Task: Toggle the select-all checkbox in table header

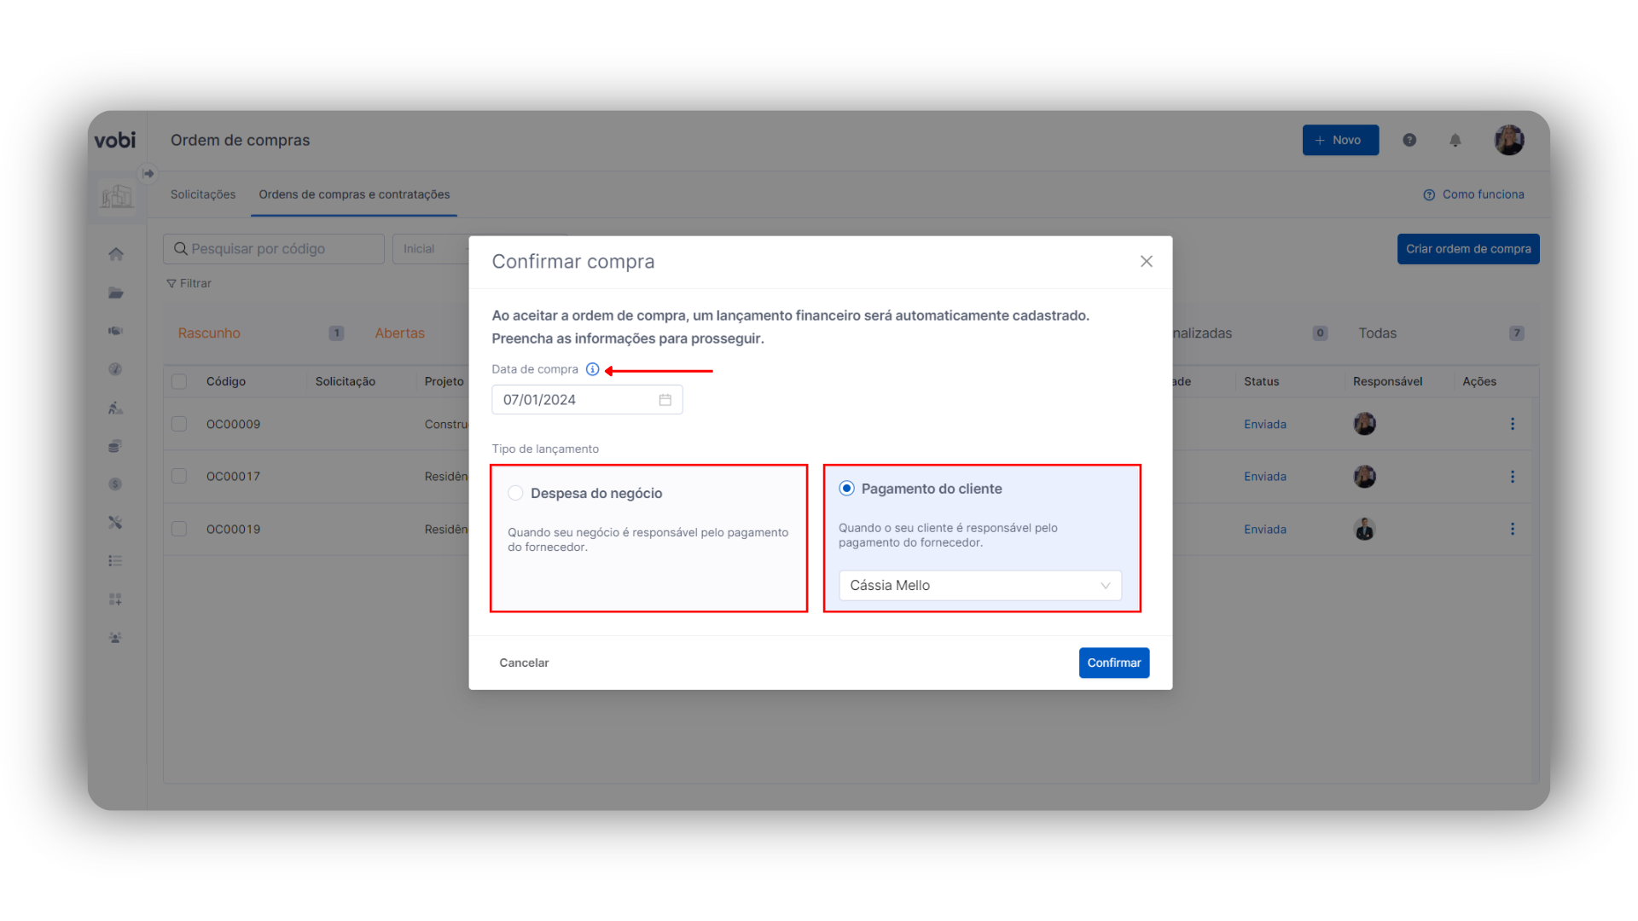Action: [179, 381]
